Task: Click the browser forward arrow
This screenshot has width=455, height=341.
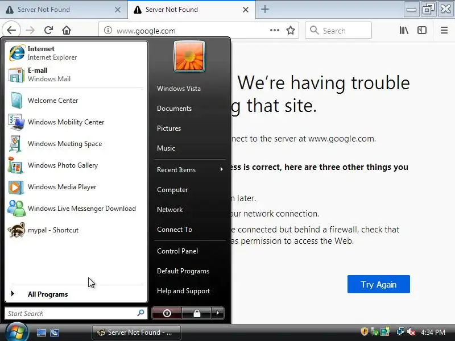Action: (x=30, y=30)
